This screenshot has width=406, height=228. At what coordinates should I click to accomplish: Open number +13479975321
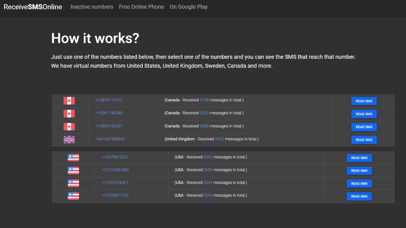115,157
